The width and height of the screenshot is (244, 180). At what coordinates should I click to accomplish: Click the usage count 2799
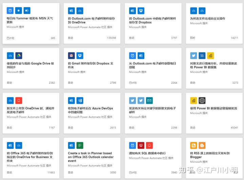pyautogui.click(x=113, y=83)
